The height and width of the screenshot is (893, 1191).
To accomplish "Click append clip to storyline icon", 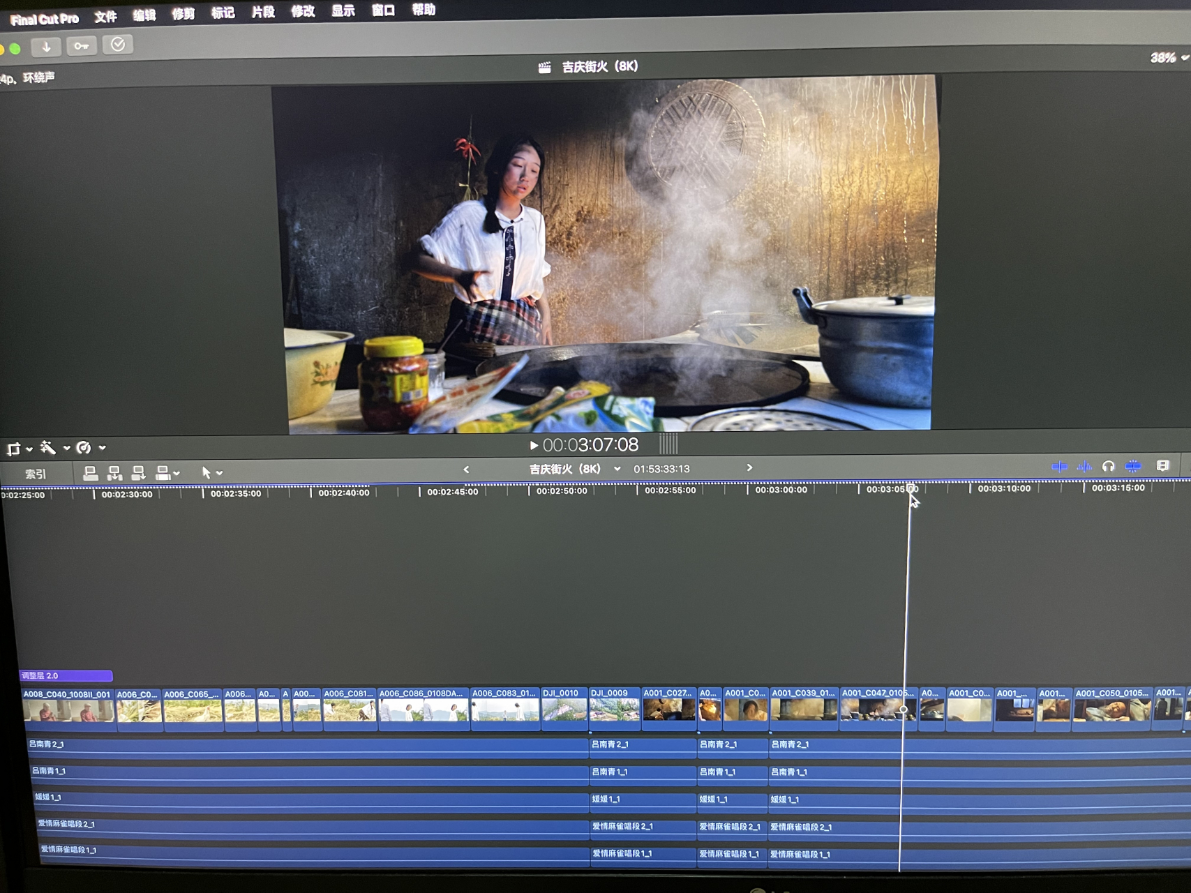I will [x=138, y=473].
